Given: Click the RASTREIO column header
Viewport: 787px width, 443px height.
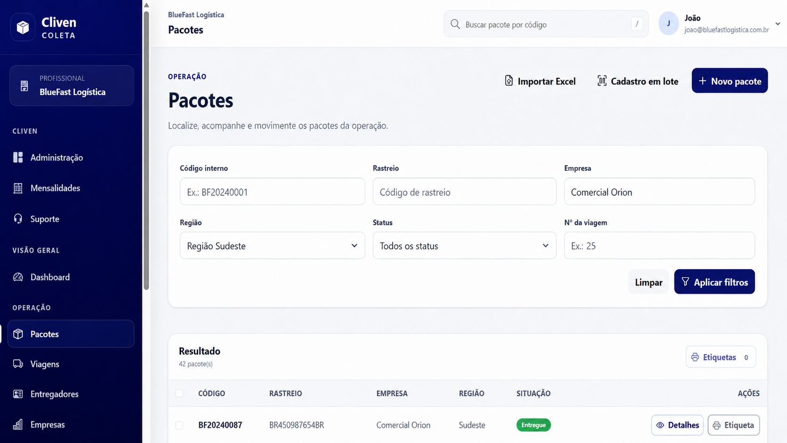Looking at the screenshot, I should tap(286, 393).
